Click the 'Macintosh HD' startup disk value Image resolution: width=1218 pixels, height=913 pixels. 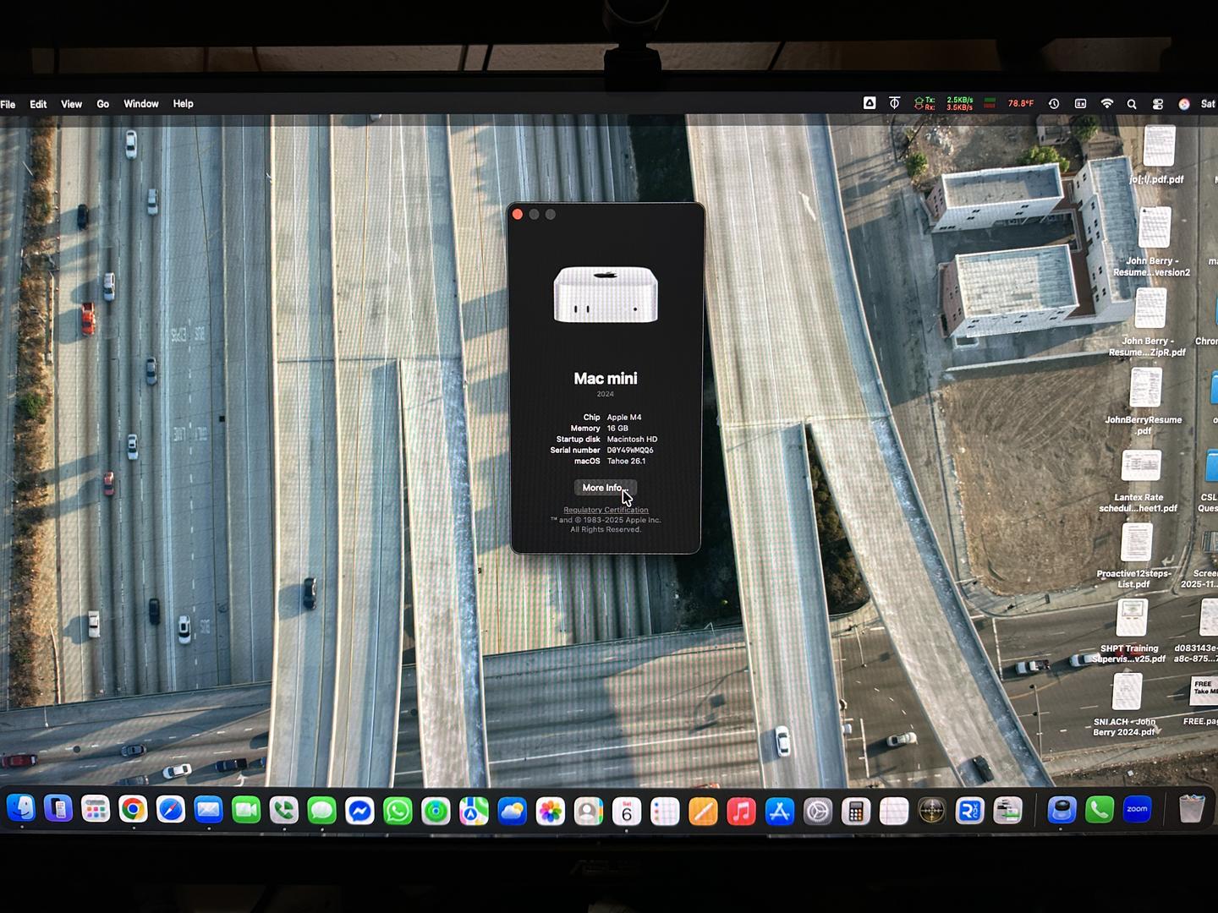[x=632, y=440]
